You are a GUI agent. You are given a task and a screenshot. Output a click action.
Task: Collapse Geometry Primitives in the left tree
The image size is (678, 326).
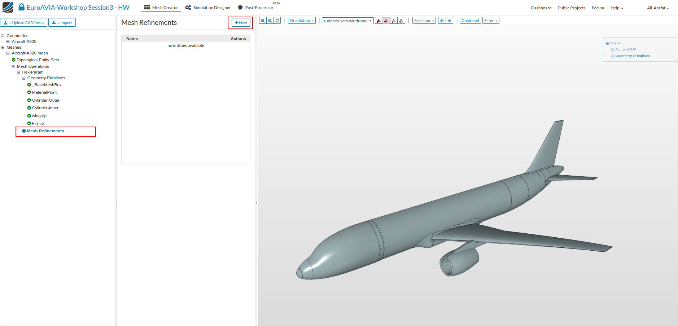point(24,78)
